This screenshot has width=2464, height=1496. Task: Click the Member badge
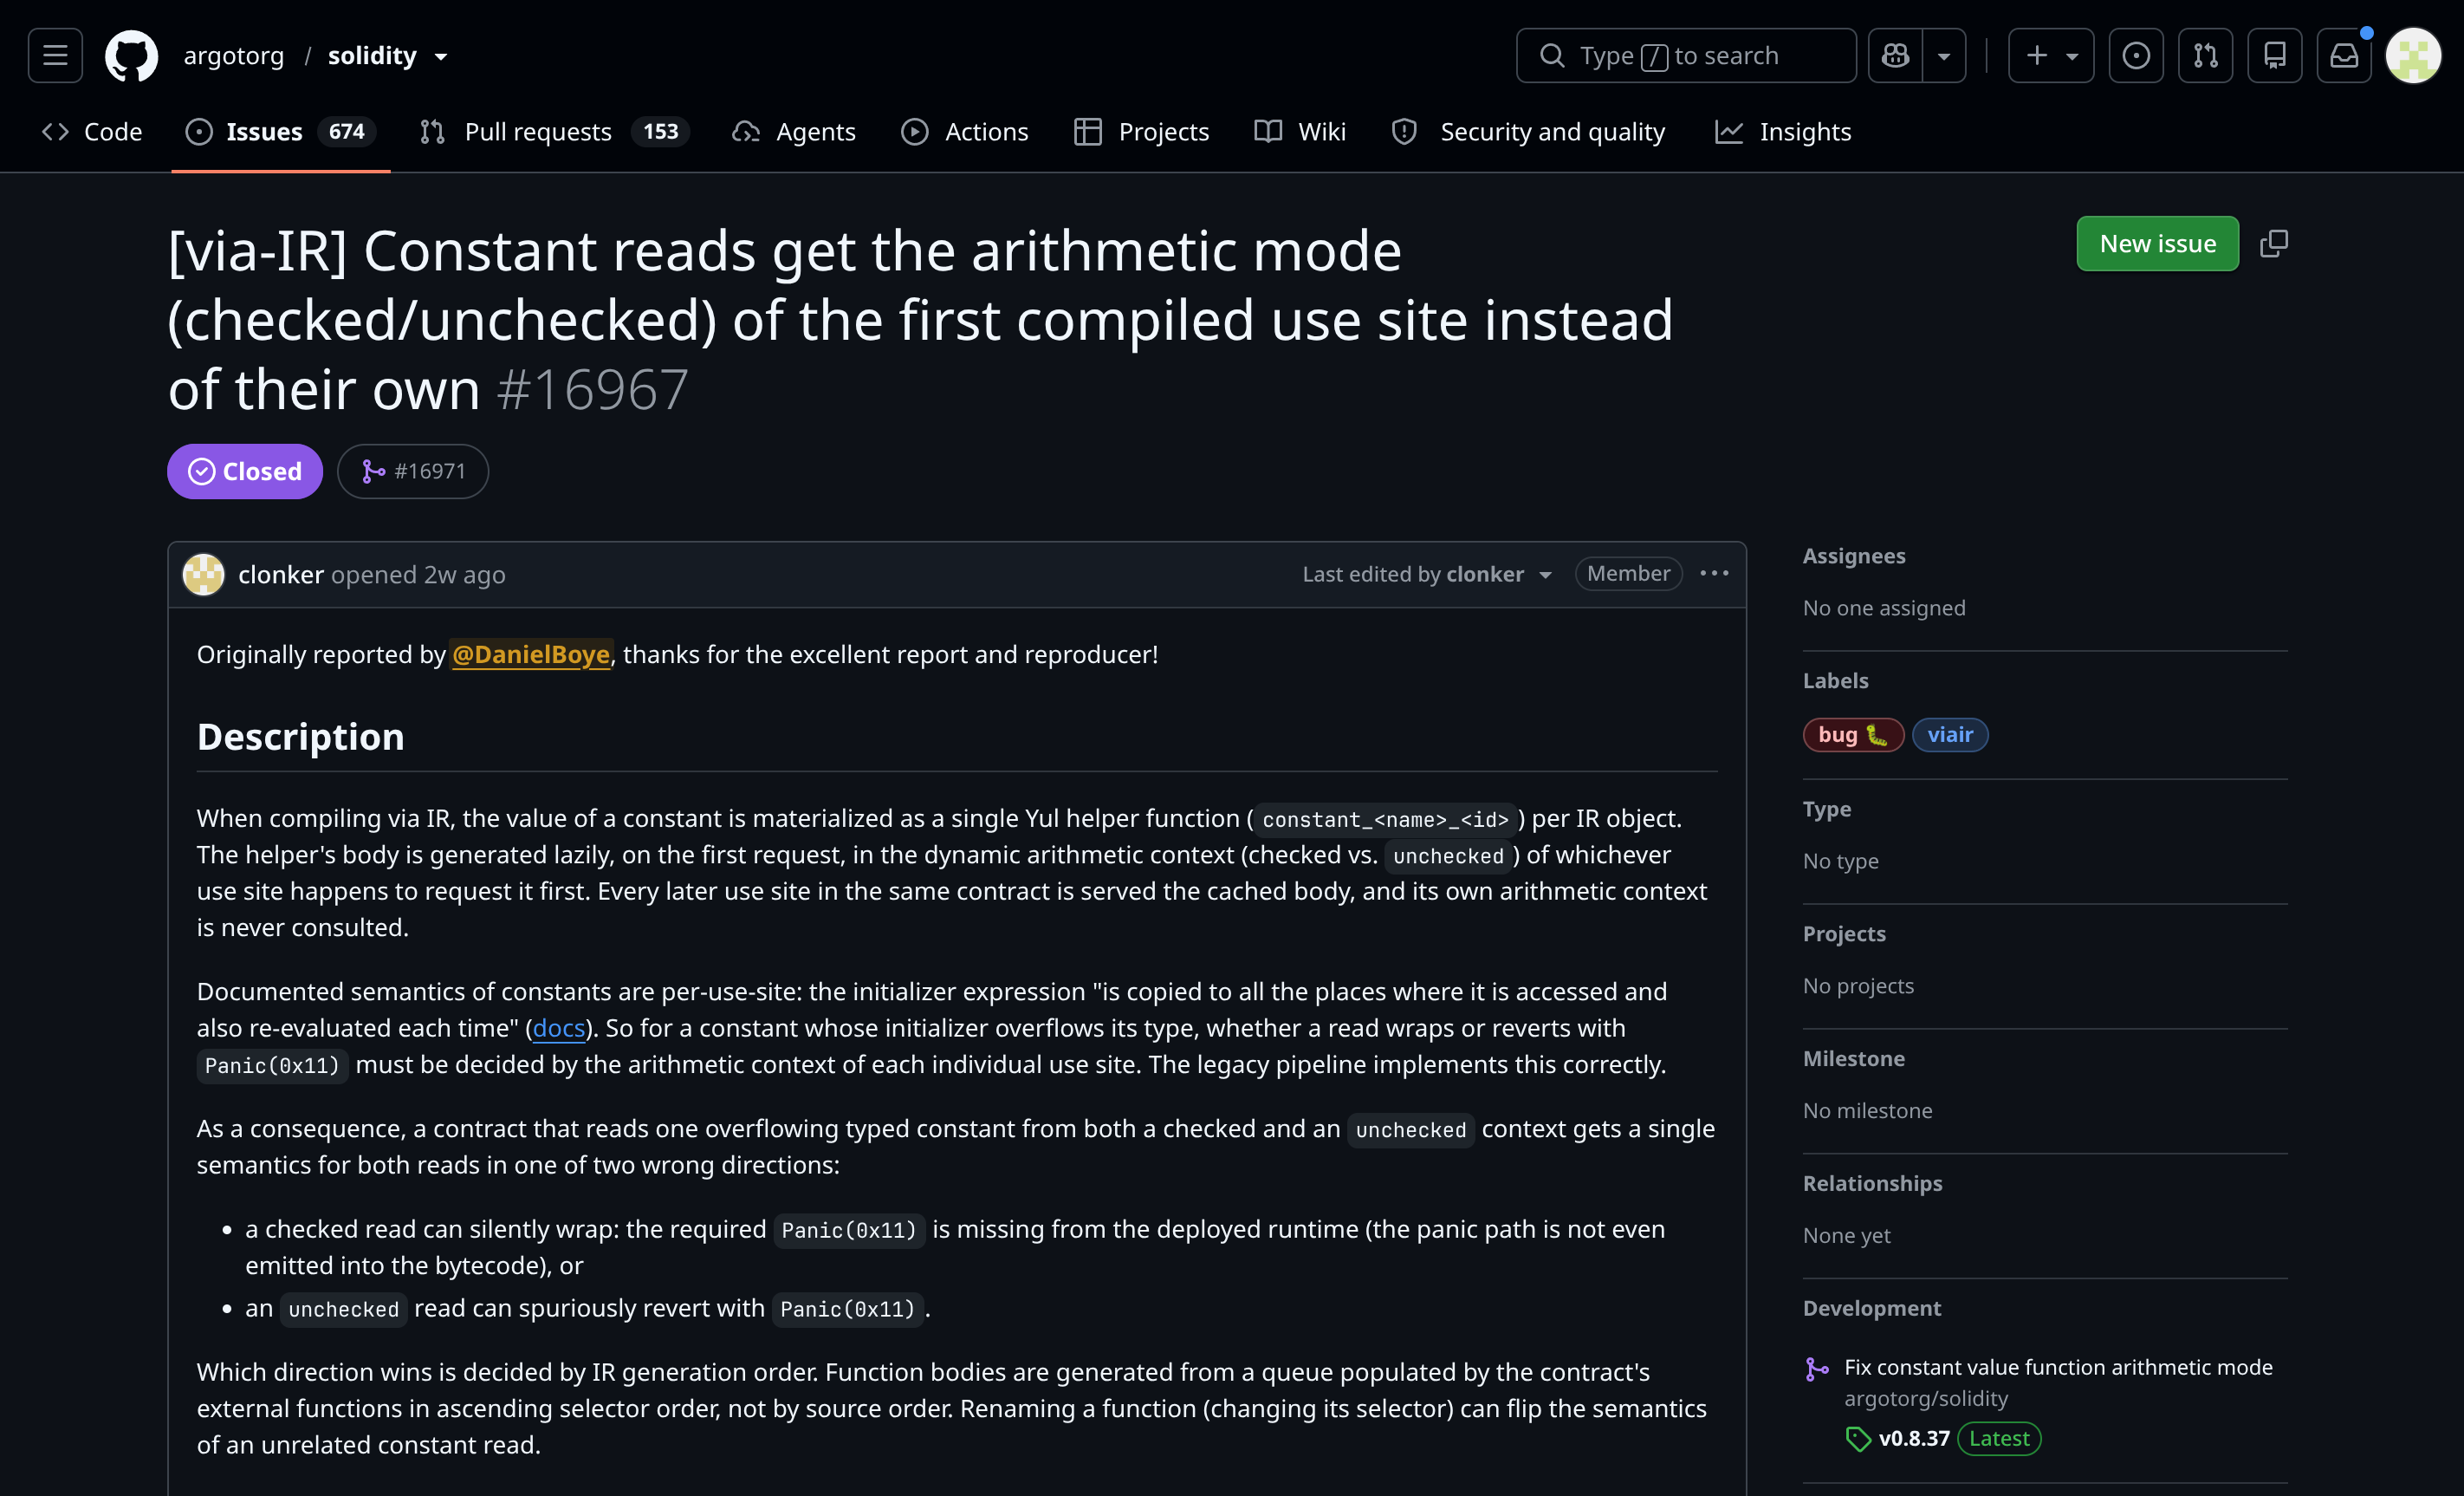pyautogui.click(x=1628, y=574)
